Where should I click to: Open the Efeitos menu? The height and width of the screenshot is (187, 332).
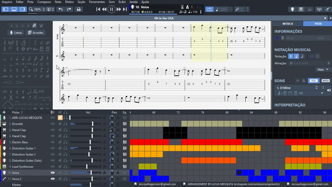tap(69, 2)
